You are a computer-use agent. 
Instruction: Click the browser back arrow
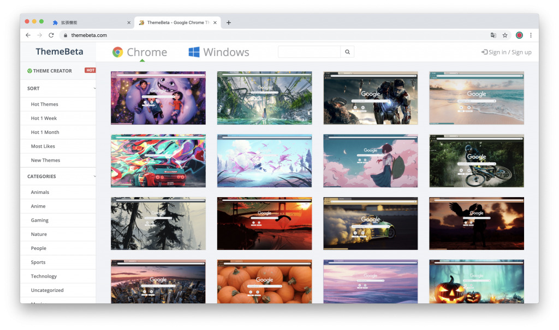(x=28, y=35)
